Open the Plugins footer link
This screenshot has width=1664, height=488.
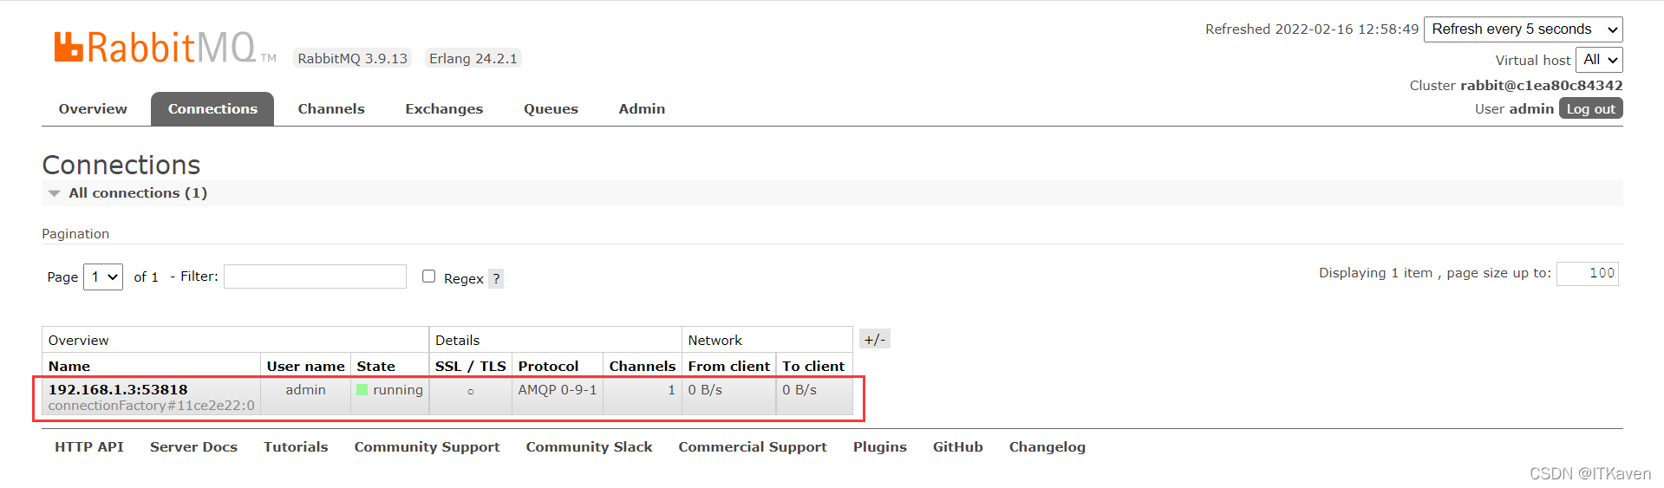coord(879,447)
